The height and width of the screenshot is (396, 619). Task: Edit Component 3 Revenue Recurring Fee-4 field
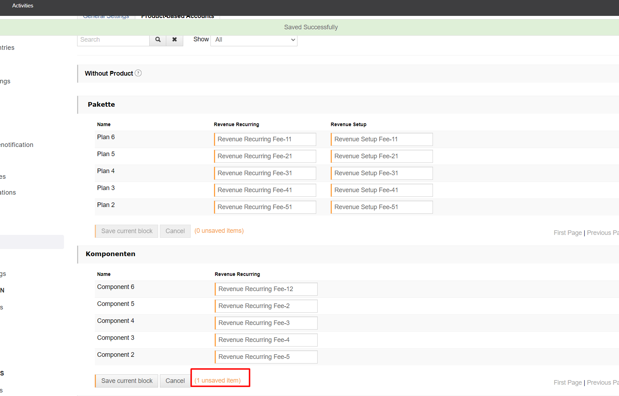coord(266,340)
